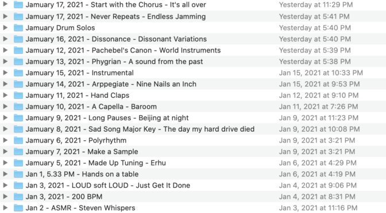Expand the Nine Nails an Inch folder
The width and height of the screenshot is (386, 213).
tap(5, 84)
